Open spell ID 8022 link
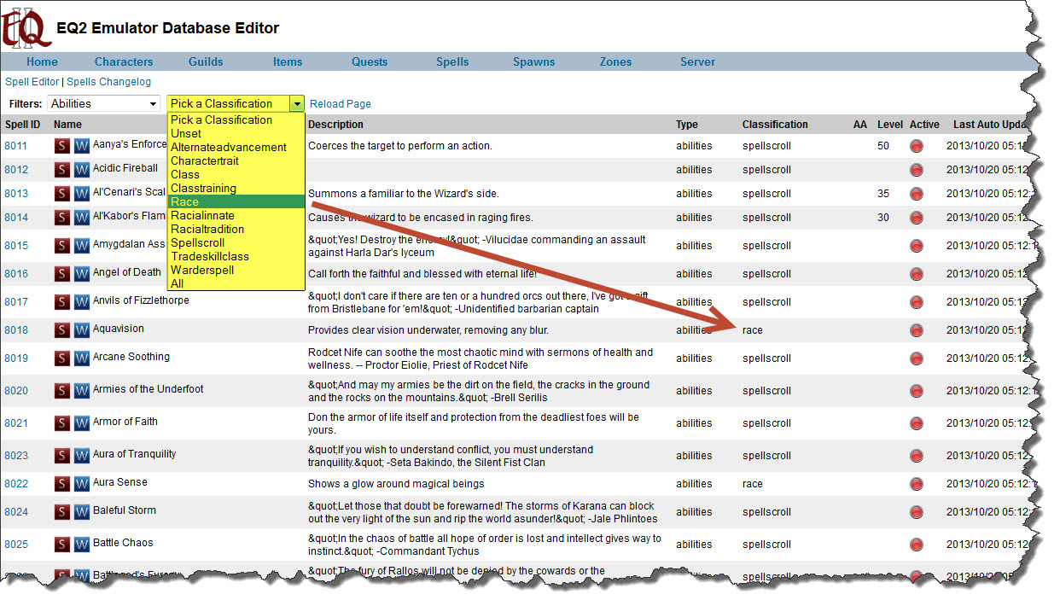1060x606 pixels. click(16, 484)
